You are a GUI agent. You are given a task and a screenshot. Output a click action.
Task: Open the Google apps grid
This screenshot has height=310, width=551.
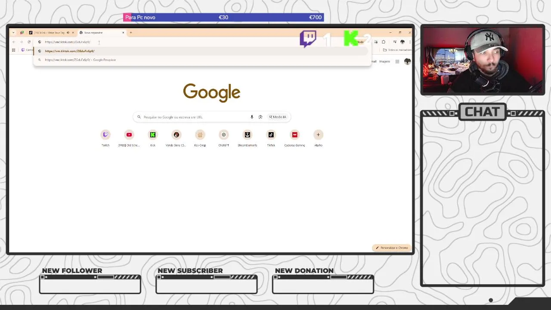click(397, 62)
